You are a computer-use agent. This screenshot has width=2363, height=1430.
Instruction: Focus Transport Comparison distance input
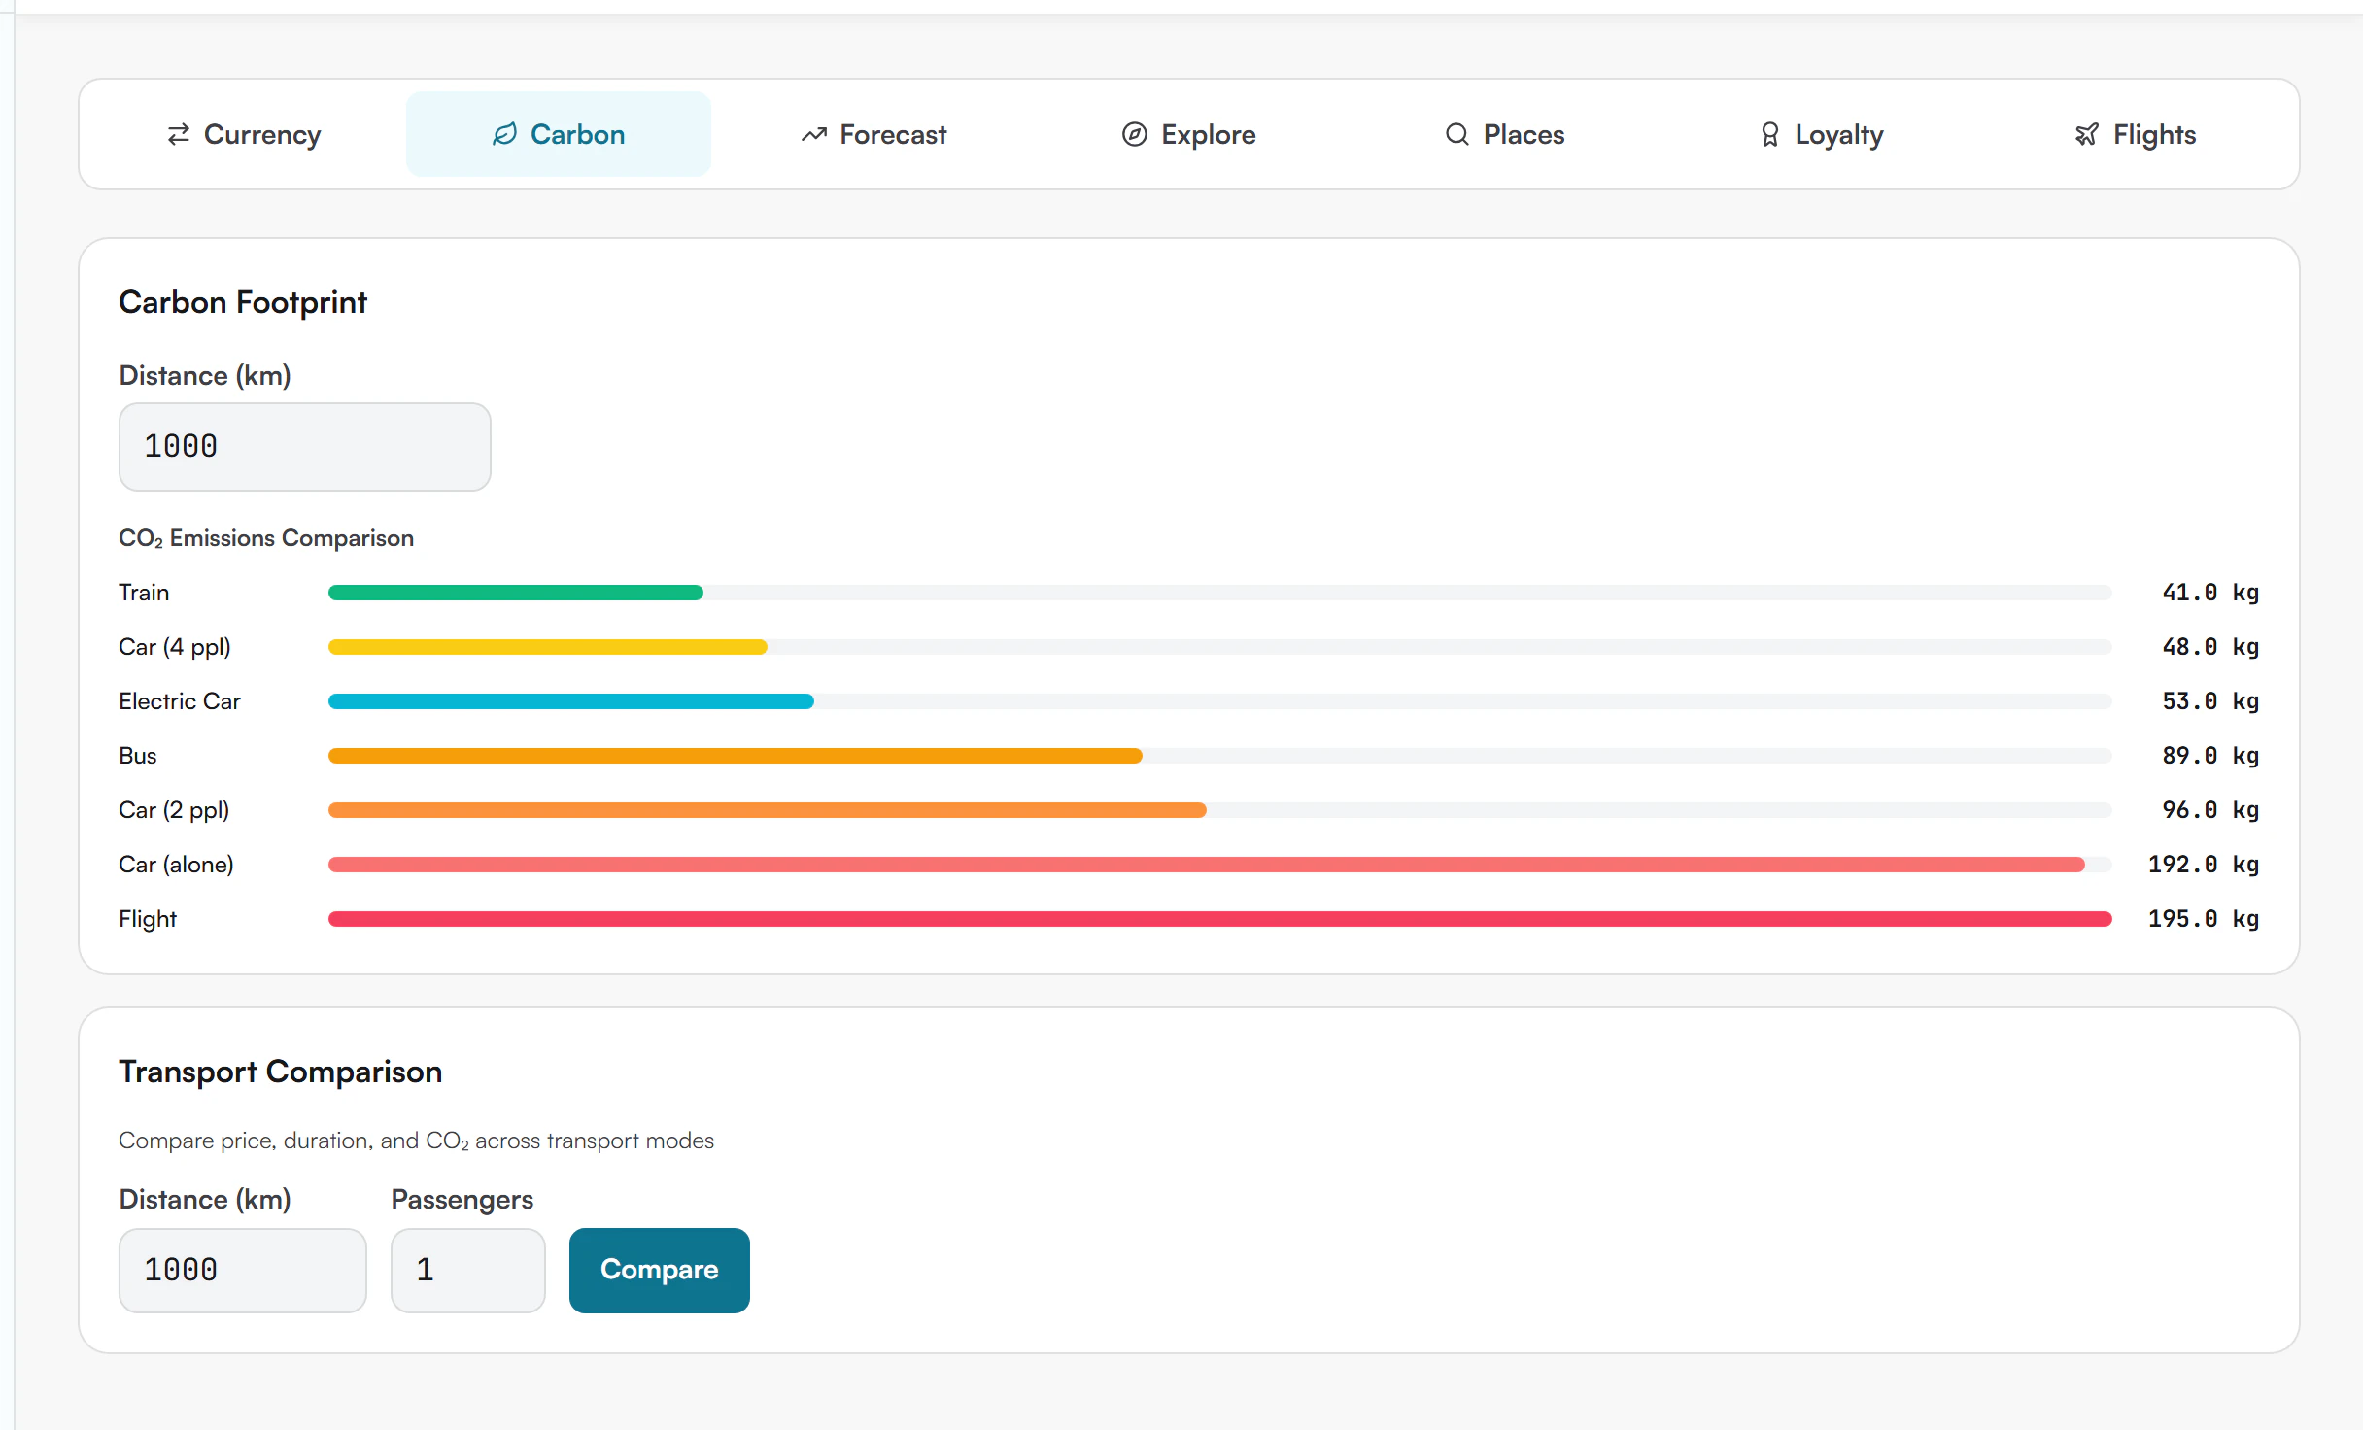pos(243,1270)
